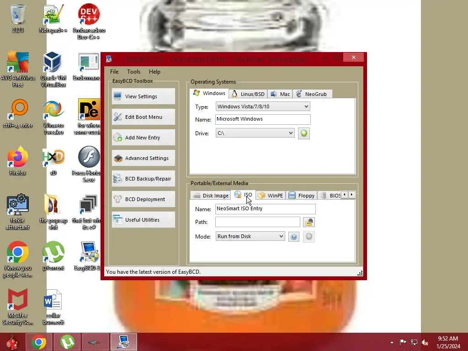Switch to the WinPE tab
Viewport: 468px width, 351px height.
(x=271, y=196)
